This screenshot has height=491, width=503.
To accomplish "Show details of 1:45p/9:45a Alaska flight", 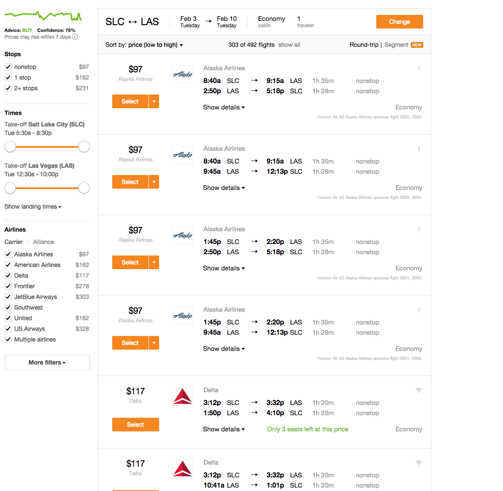I will (224, 348).
